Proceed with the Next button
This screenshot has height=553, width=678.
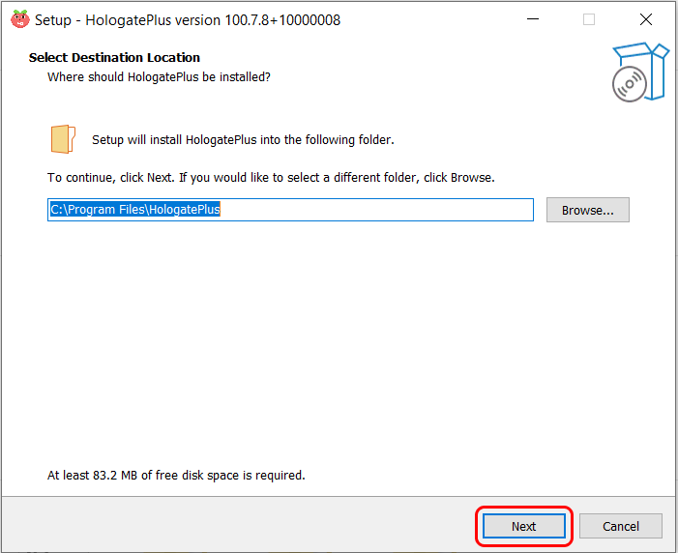[523, 526]
